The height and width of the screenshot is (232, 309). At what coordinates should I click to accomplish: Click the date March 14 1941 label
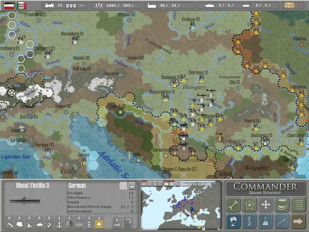click(196, 184)
